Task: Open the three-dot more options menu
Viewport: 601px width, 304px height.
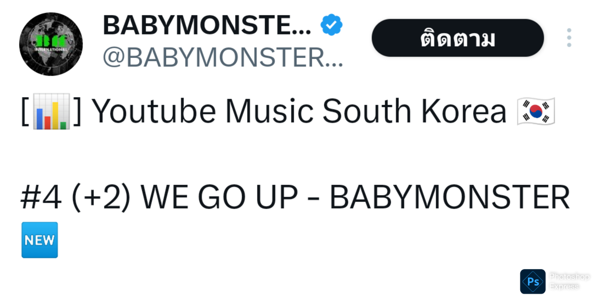Action: [x=569, y=38]
